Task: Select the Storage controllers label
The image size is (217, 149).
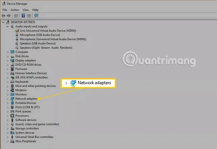Action: (x=27, y=128)
